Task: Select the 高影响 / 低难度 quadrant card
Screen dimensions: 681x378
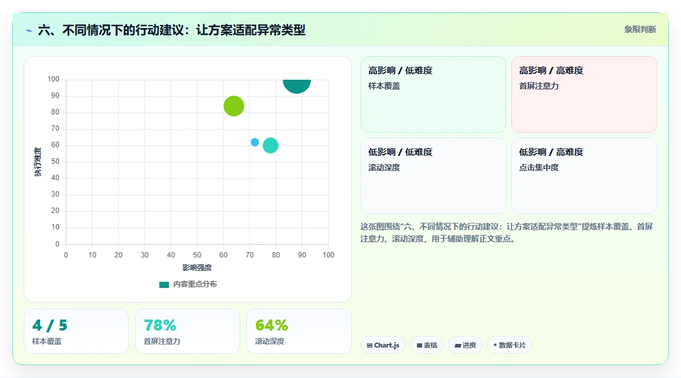Action: (434, 94)
